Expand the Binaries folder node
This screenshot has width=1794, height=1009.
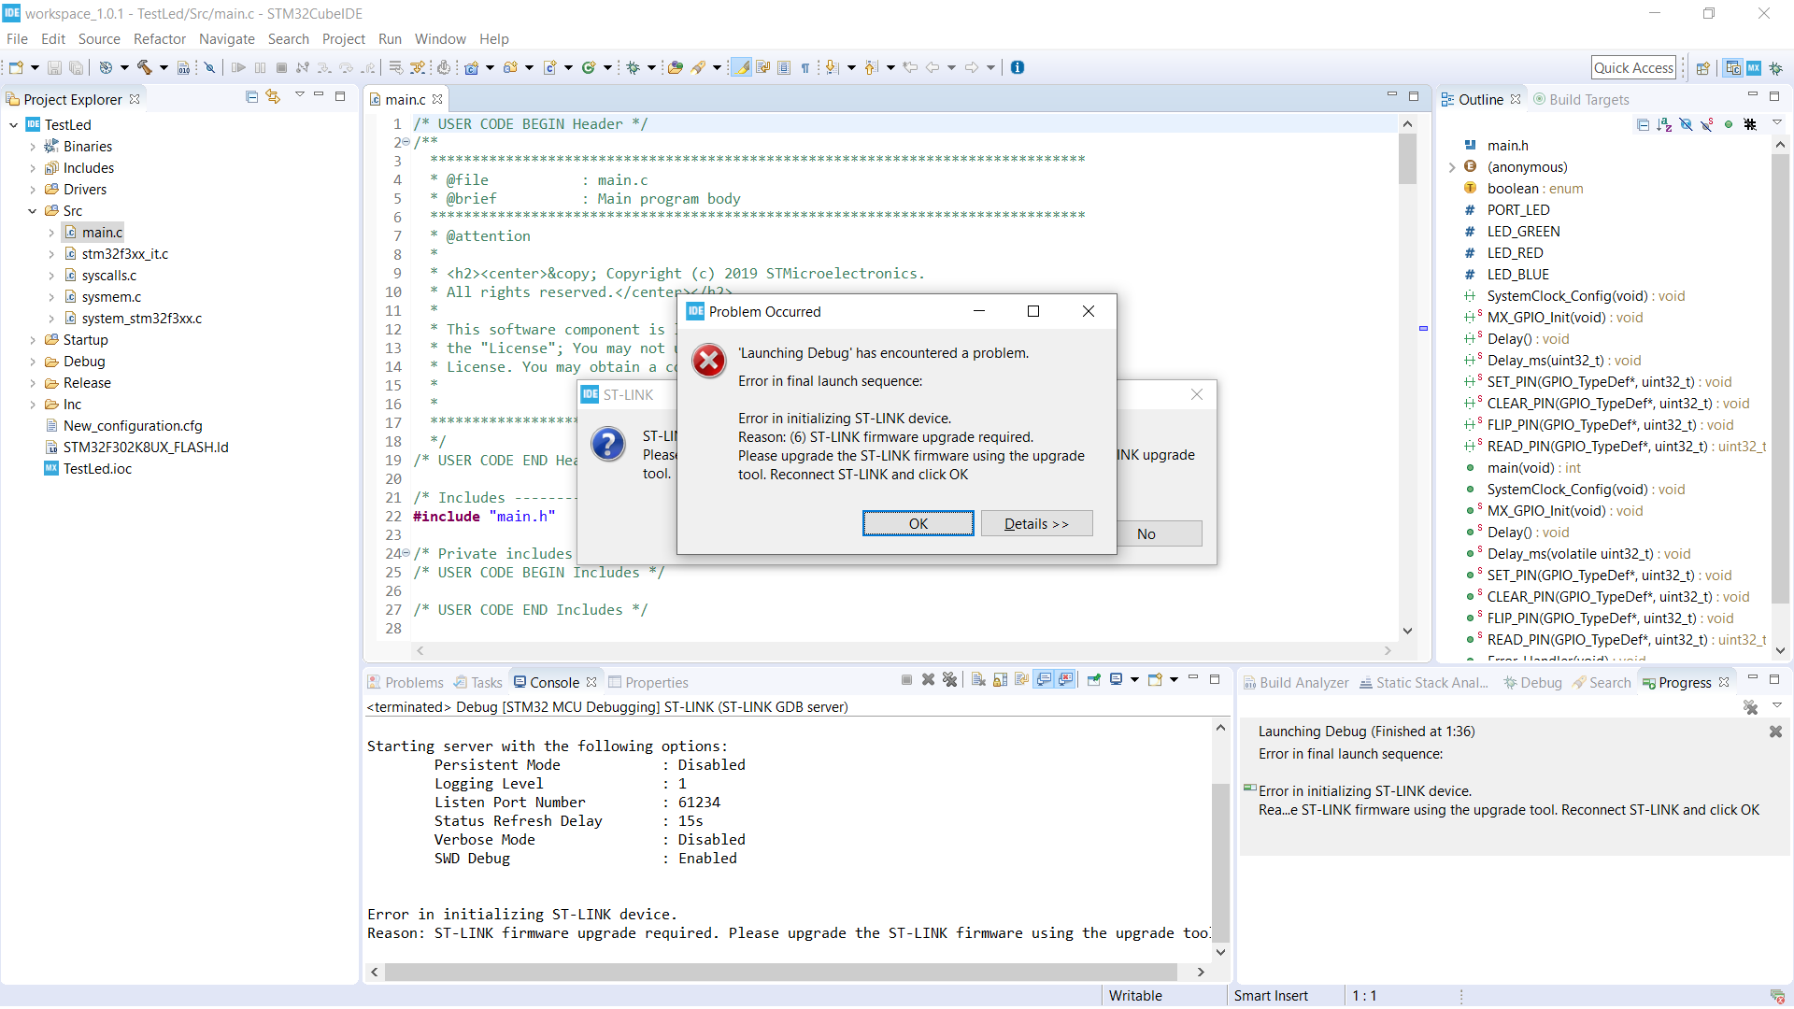click(x=33, y=147)
